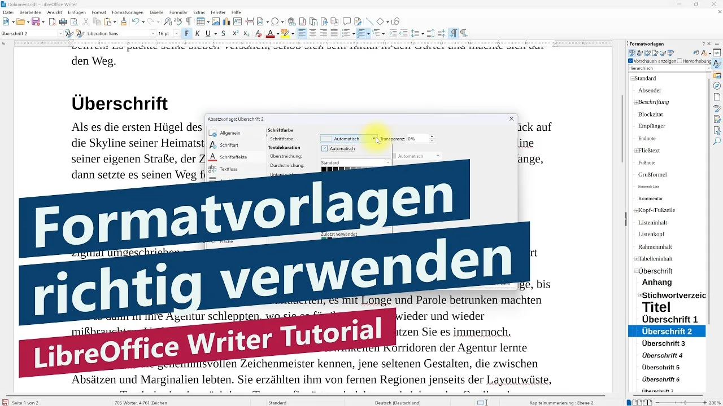Select the Titel style in the list
The width and height of the screenshot is (723, 406).
point(656,307)
